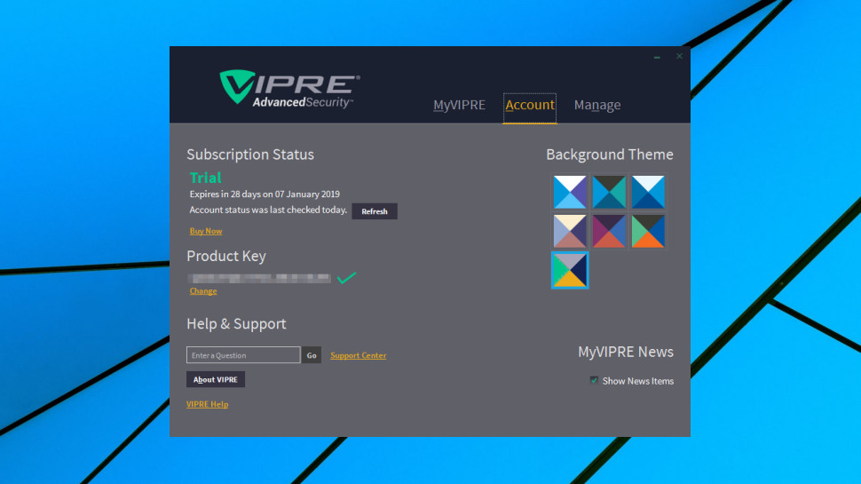Click the Subscription Status heading
861x484 pixels.
pos(250,155)
